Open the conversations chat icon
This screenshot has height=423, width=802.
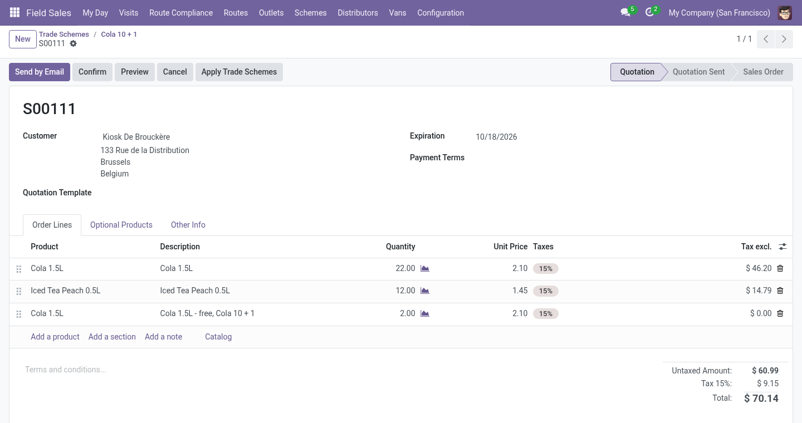pos(625,12)
